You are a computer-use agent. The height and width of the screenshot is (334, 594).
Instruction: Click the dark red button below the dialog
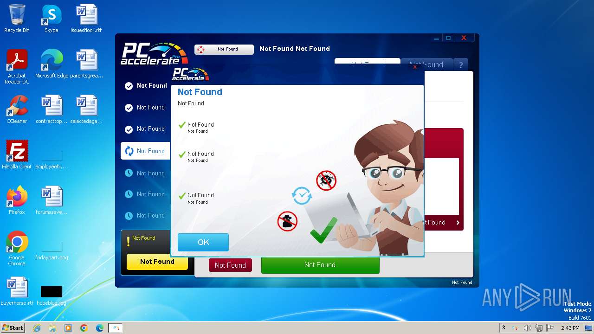coord(230,265)
